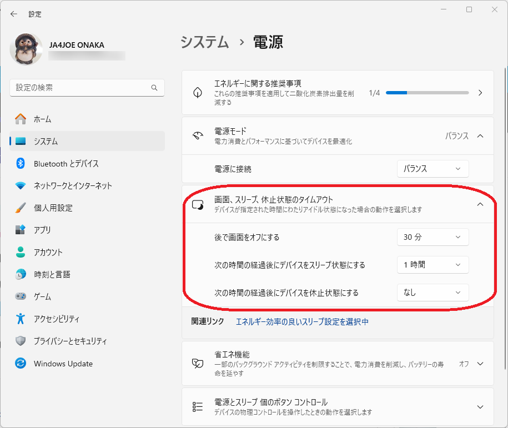Open the ホーム settings page
Screen dimensions: 508x428
click(87, 119)
